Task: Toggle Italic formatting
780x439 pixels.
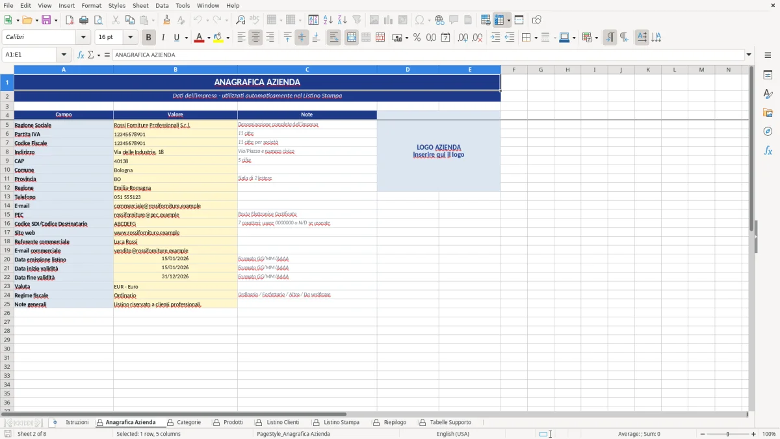Action: 162,38
